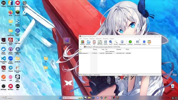Viewport: 178px width, 100px height.
Task: Start the Антивирус (virus scan) green icon
Action: point(130,42)
